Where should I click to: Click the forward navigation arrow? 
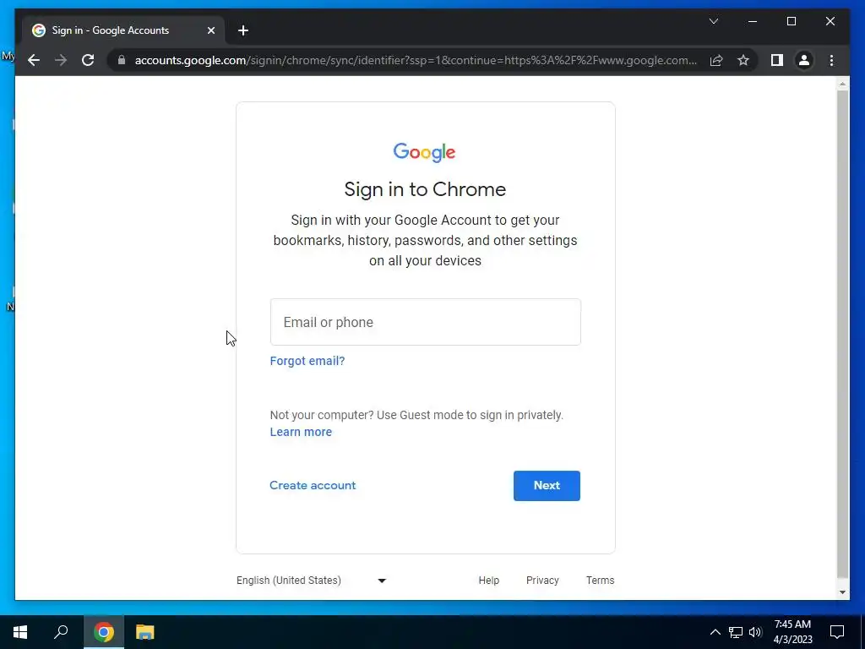coord(61,60)
